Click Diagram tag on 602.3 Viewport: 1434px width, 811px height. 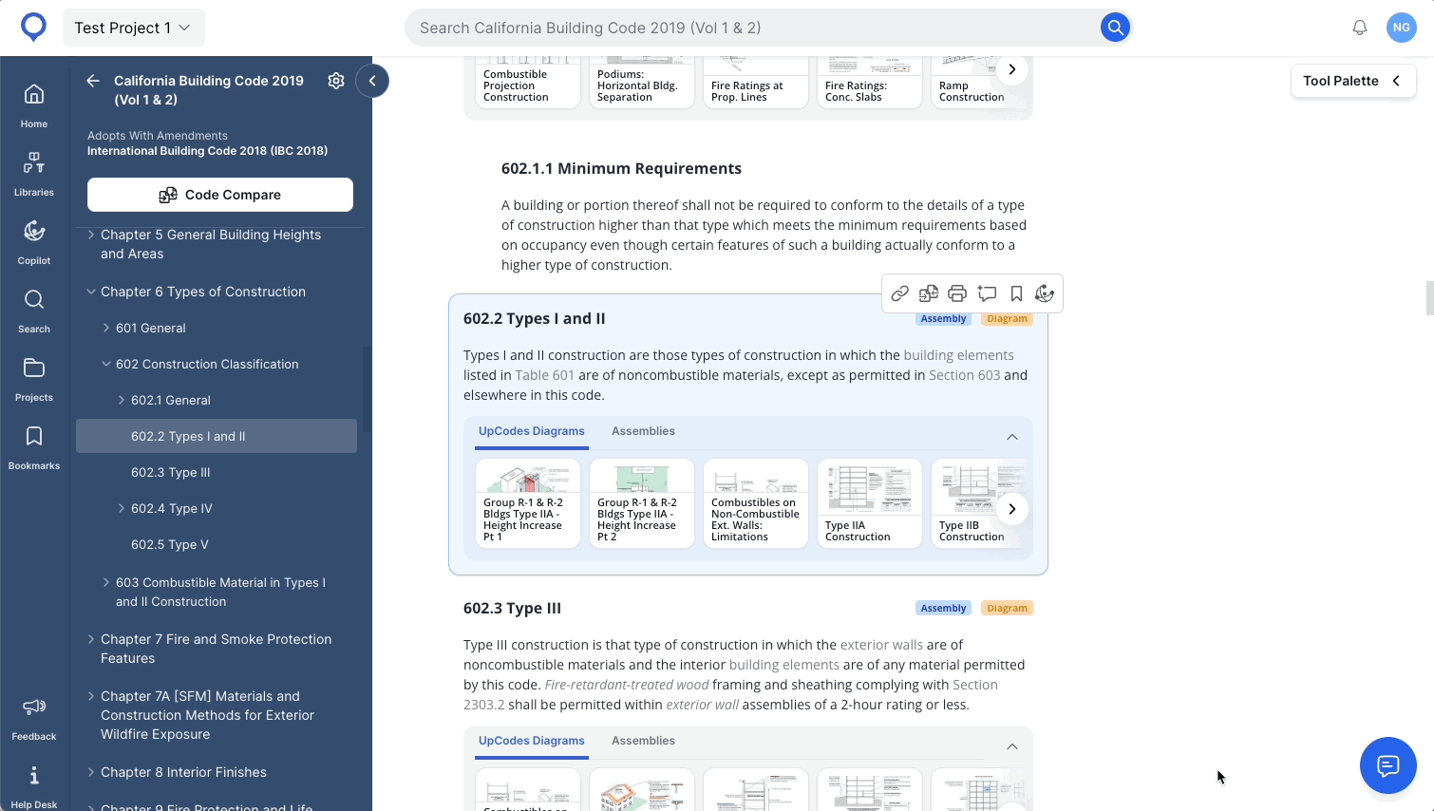click(x=1007, y=608)
